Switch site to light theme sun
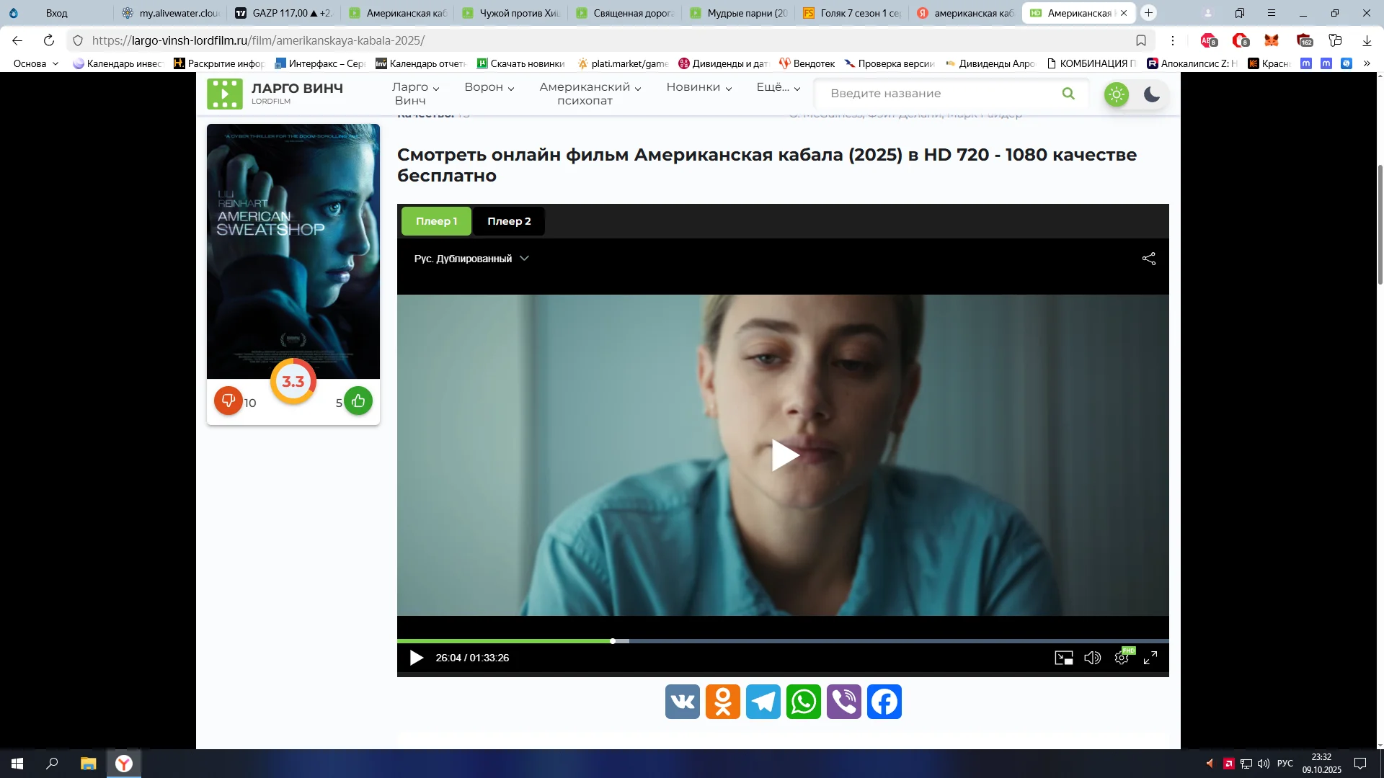The image size is (1384, 778). [x=1117, y=94]
